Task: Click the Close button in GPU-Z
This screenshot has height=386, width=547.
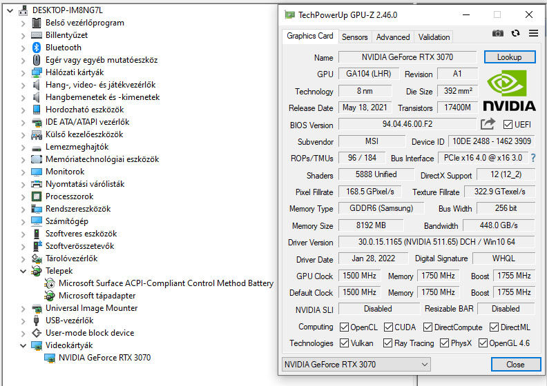Action: 516,365
